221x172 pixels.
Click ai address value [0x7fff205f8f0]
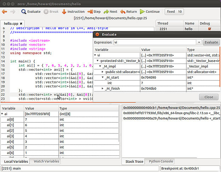point(37,114)
